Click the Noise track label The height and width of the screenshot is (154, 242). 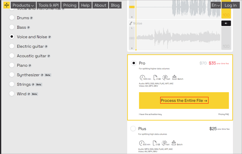pos(138,23)
